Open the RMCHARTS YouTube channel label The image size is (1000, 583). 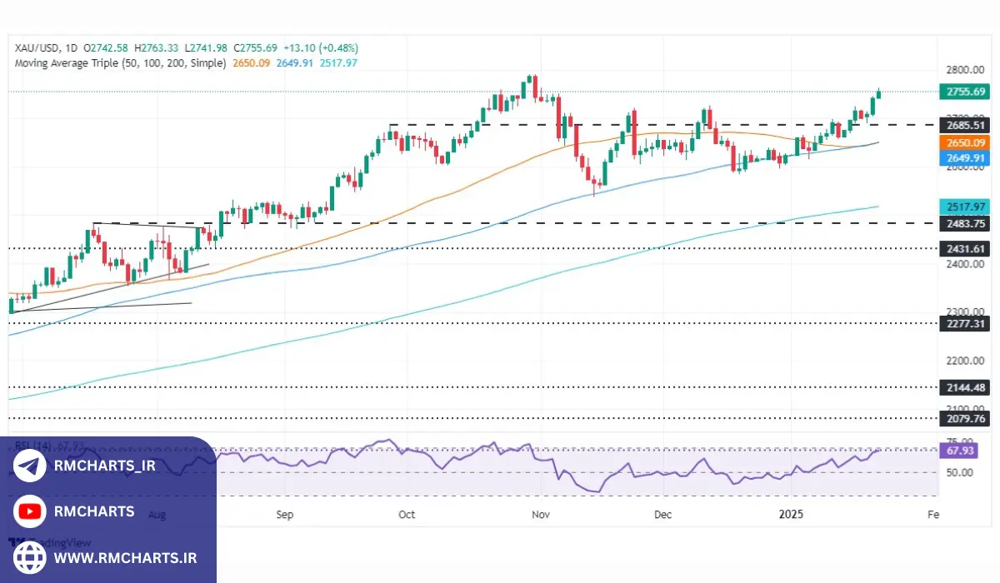tap(93, 511)
